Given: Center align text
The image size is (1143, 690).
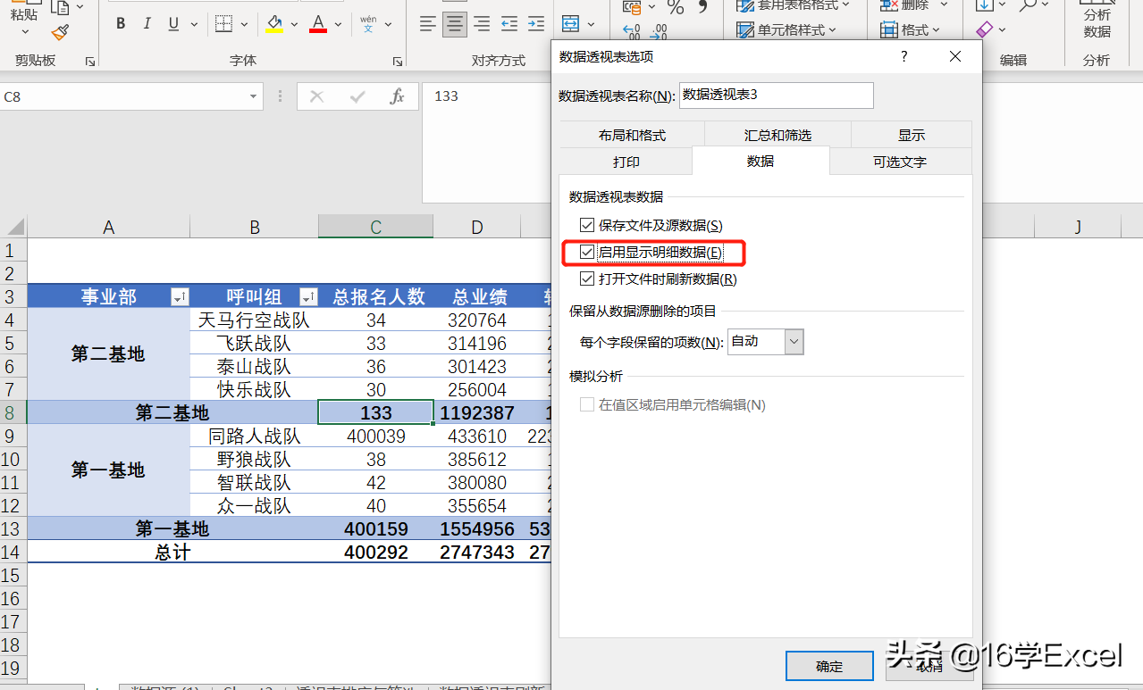Looking at the screenshot, I should click(455, 24).
